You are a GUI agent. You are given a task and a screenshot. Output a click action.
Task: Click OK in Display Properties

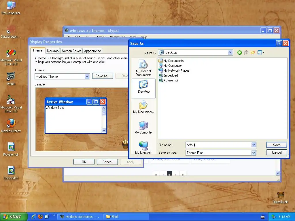pyautogui.click(x=84, y=162)
